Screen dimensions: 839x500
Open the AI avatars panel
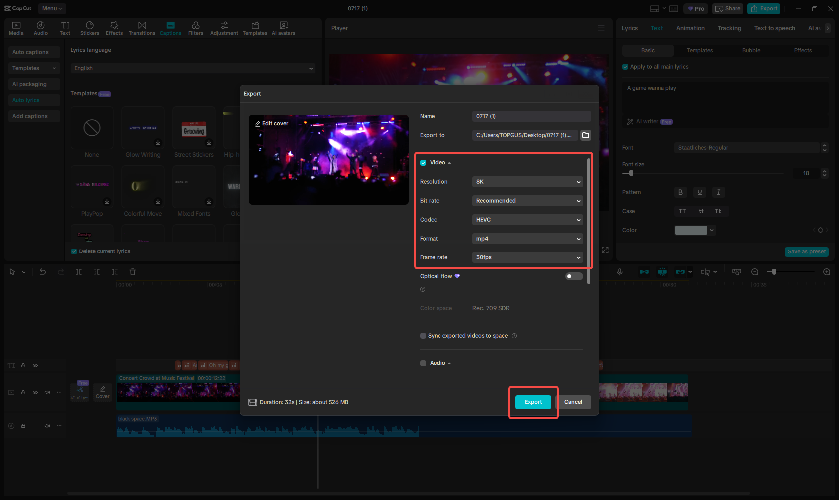coord(284,28)
